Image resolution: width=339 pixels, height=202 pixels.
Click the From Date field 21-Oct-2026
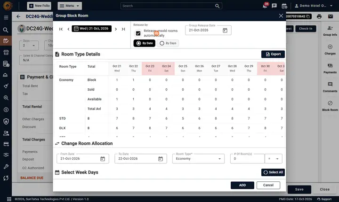point(82,159)
